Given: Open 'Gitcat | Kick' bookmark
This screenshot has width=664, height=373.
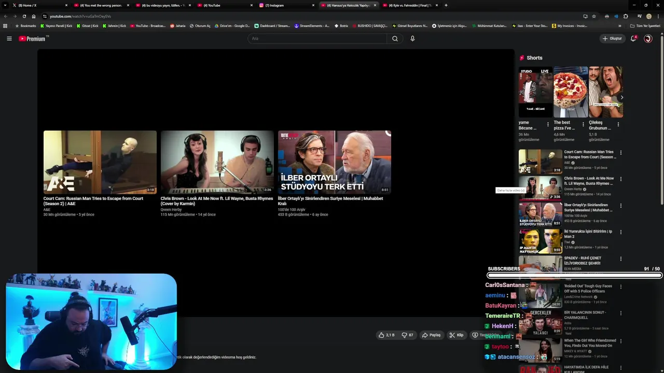Looking at the screenshot, I should pos(87,26).
